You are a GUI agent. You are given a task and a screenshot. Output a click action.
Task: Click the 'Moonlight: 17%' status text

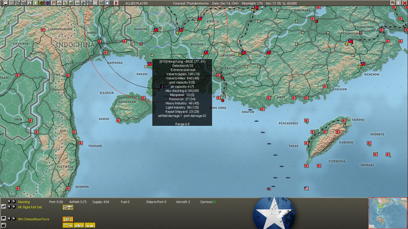(252, 3)
